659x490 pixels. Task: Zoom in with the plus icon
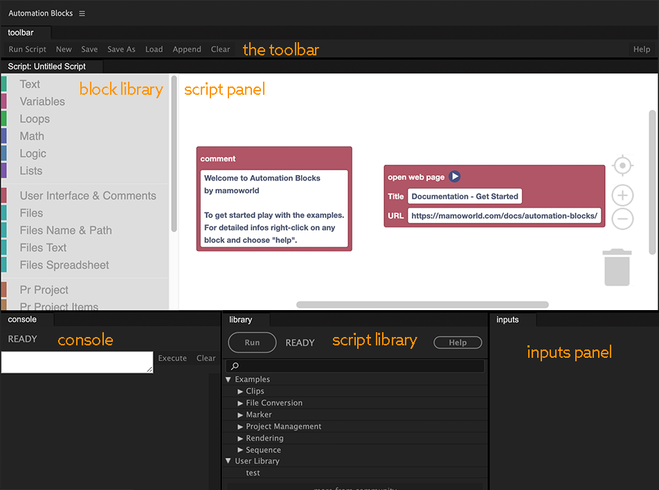coord(622,195)
